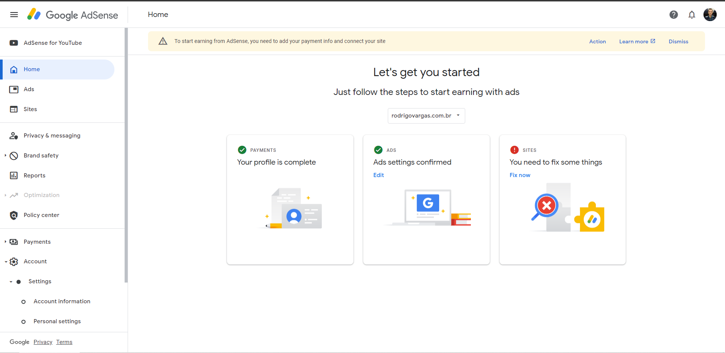725x353 pixels.
Task: Open the Help question mark icon
Action: click(674, 15)
